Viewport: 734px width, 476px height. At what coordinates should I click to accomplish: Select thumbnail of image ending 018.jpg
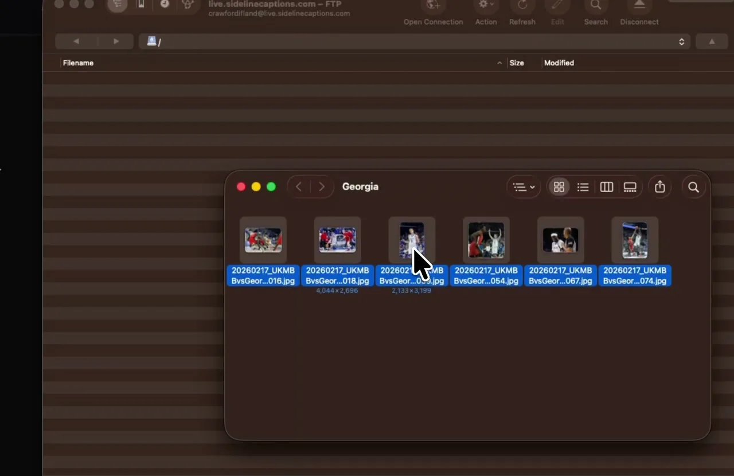click(338, 240)
